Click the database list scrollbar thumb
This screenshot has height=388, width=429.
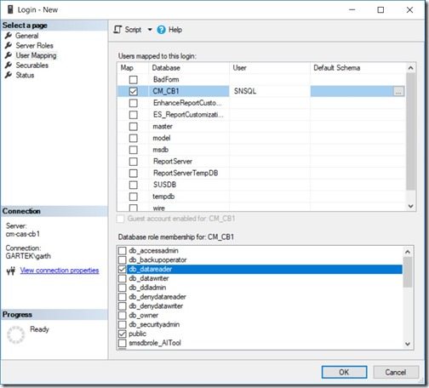(x=410, y=131)
